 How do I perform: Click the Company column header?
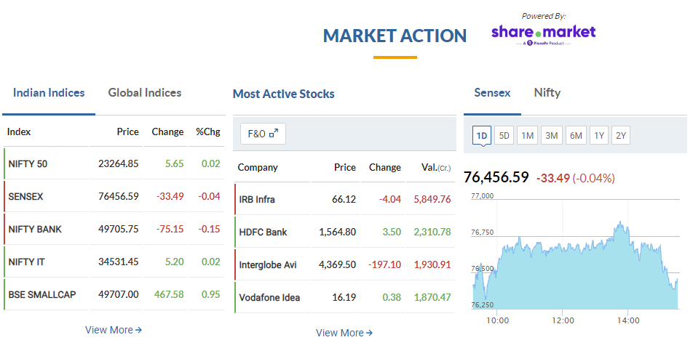(x=258, y=168)
